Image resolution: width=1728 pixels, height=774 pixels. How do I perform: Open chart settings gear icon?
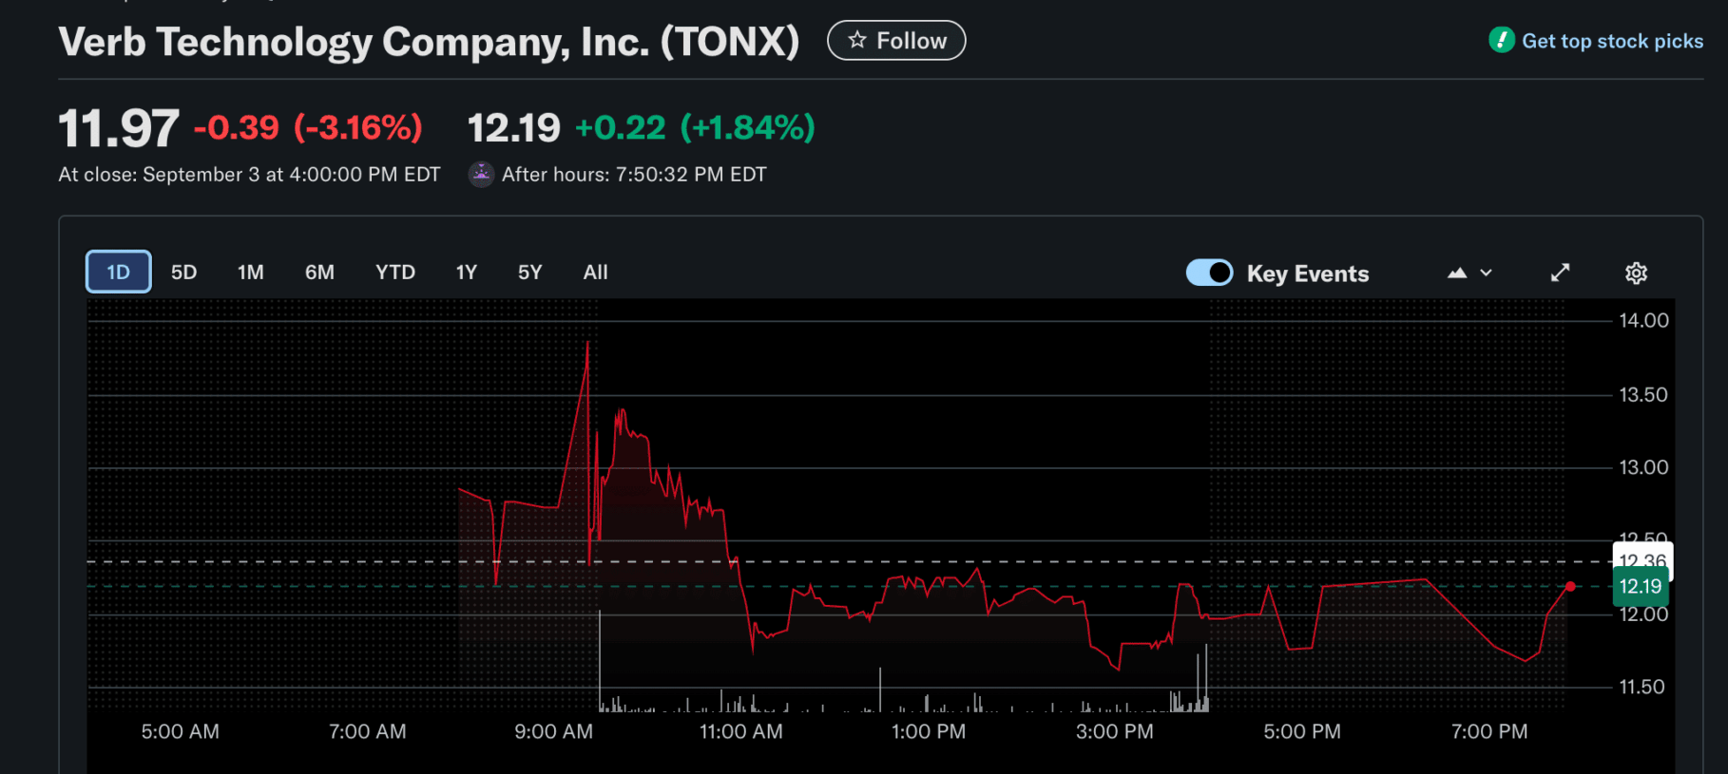click(1636, 274)
